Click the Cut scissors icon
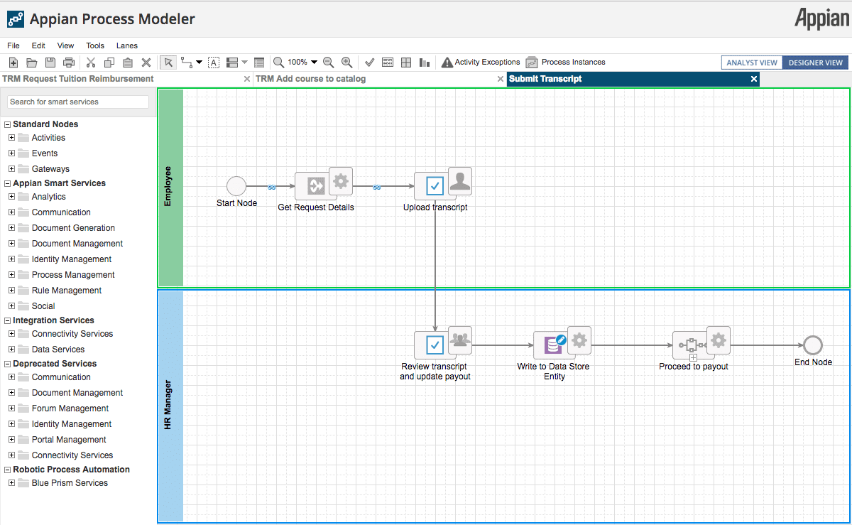 tap(91, 63)
